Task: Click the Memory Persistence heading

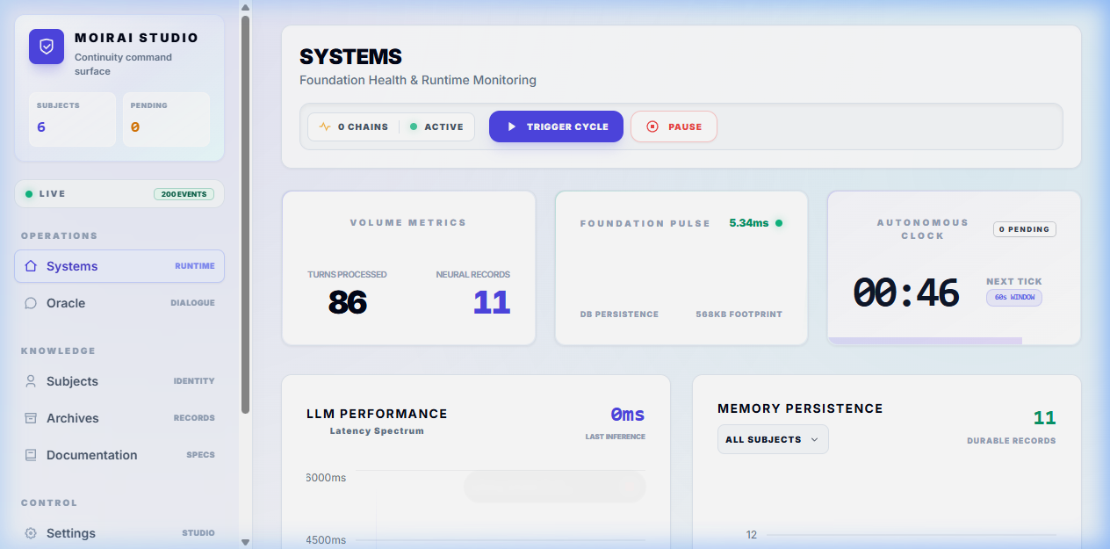Action: [x=800, y=408]
